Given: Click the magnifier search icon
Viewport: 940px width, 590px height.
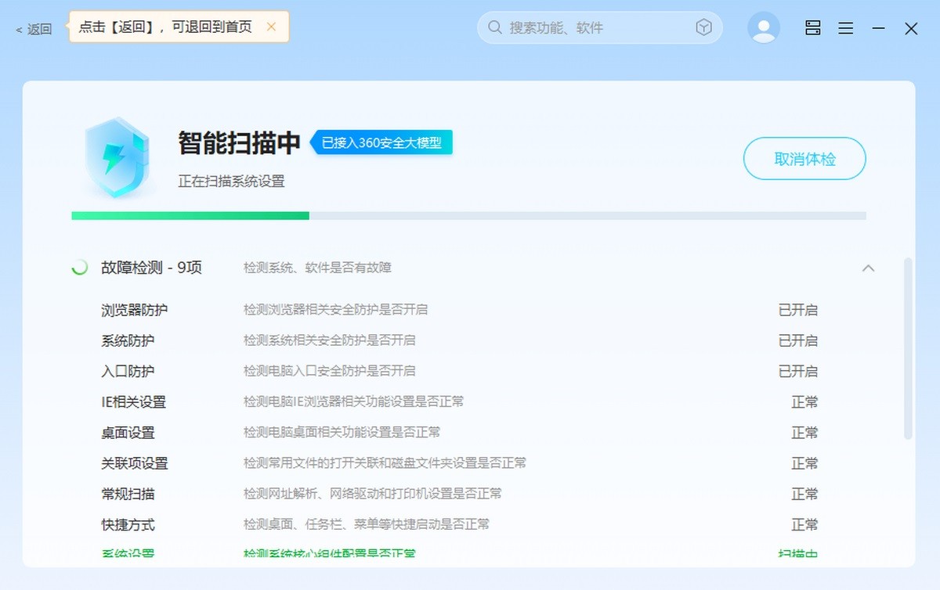Looking at the screenshot, I should pyautogui.click(x=495, y=27).
